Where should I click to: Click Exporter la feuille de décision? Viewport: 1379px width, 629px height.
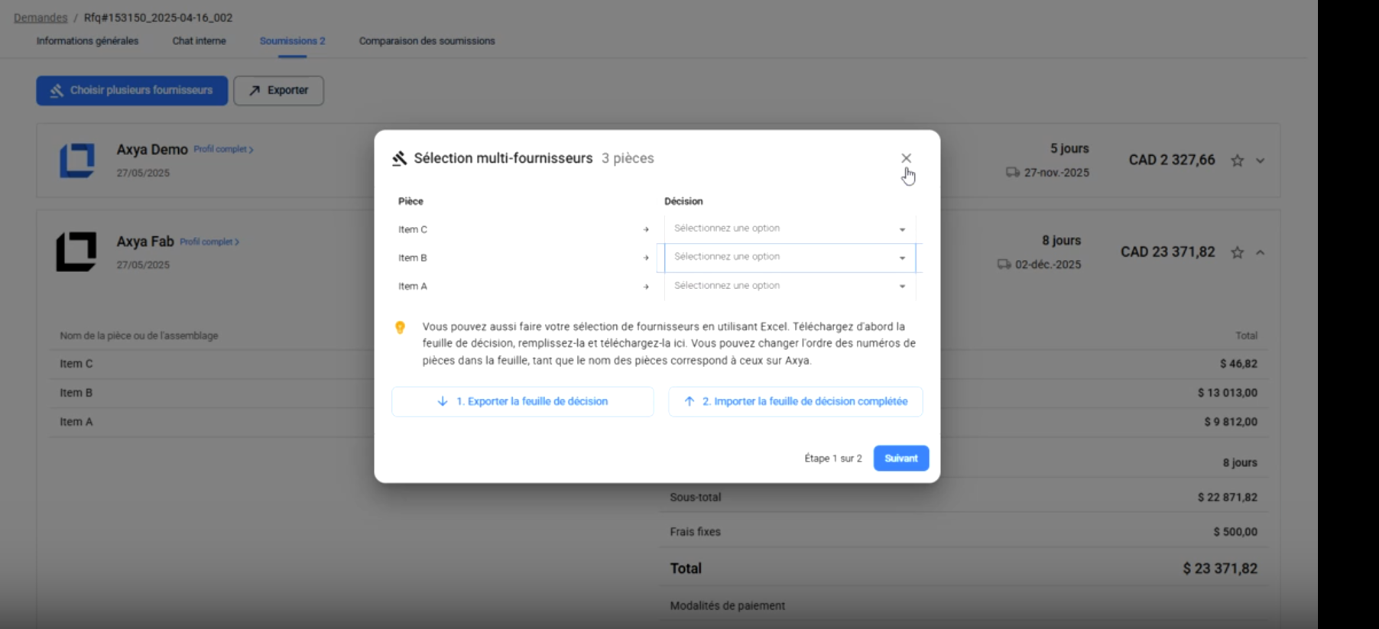pyautogui.click(x=523, y=401)
